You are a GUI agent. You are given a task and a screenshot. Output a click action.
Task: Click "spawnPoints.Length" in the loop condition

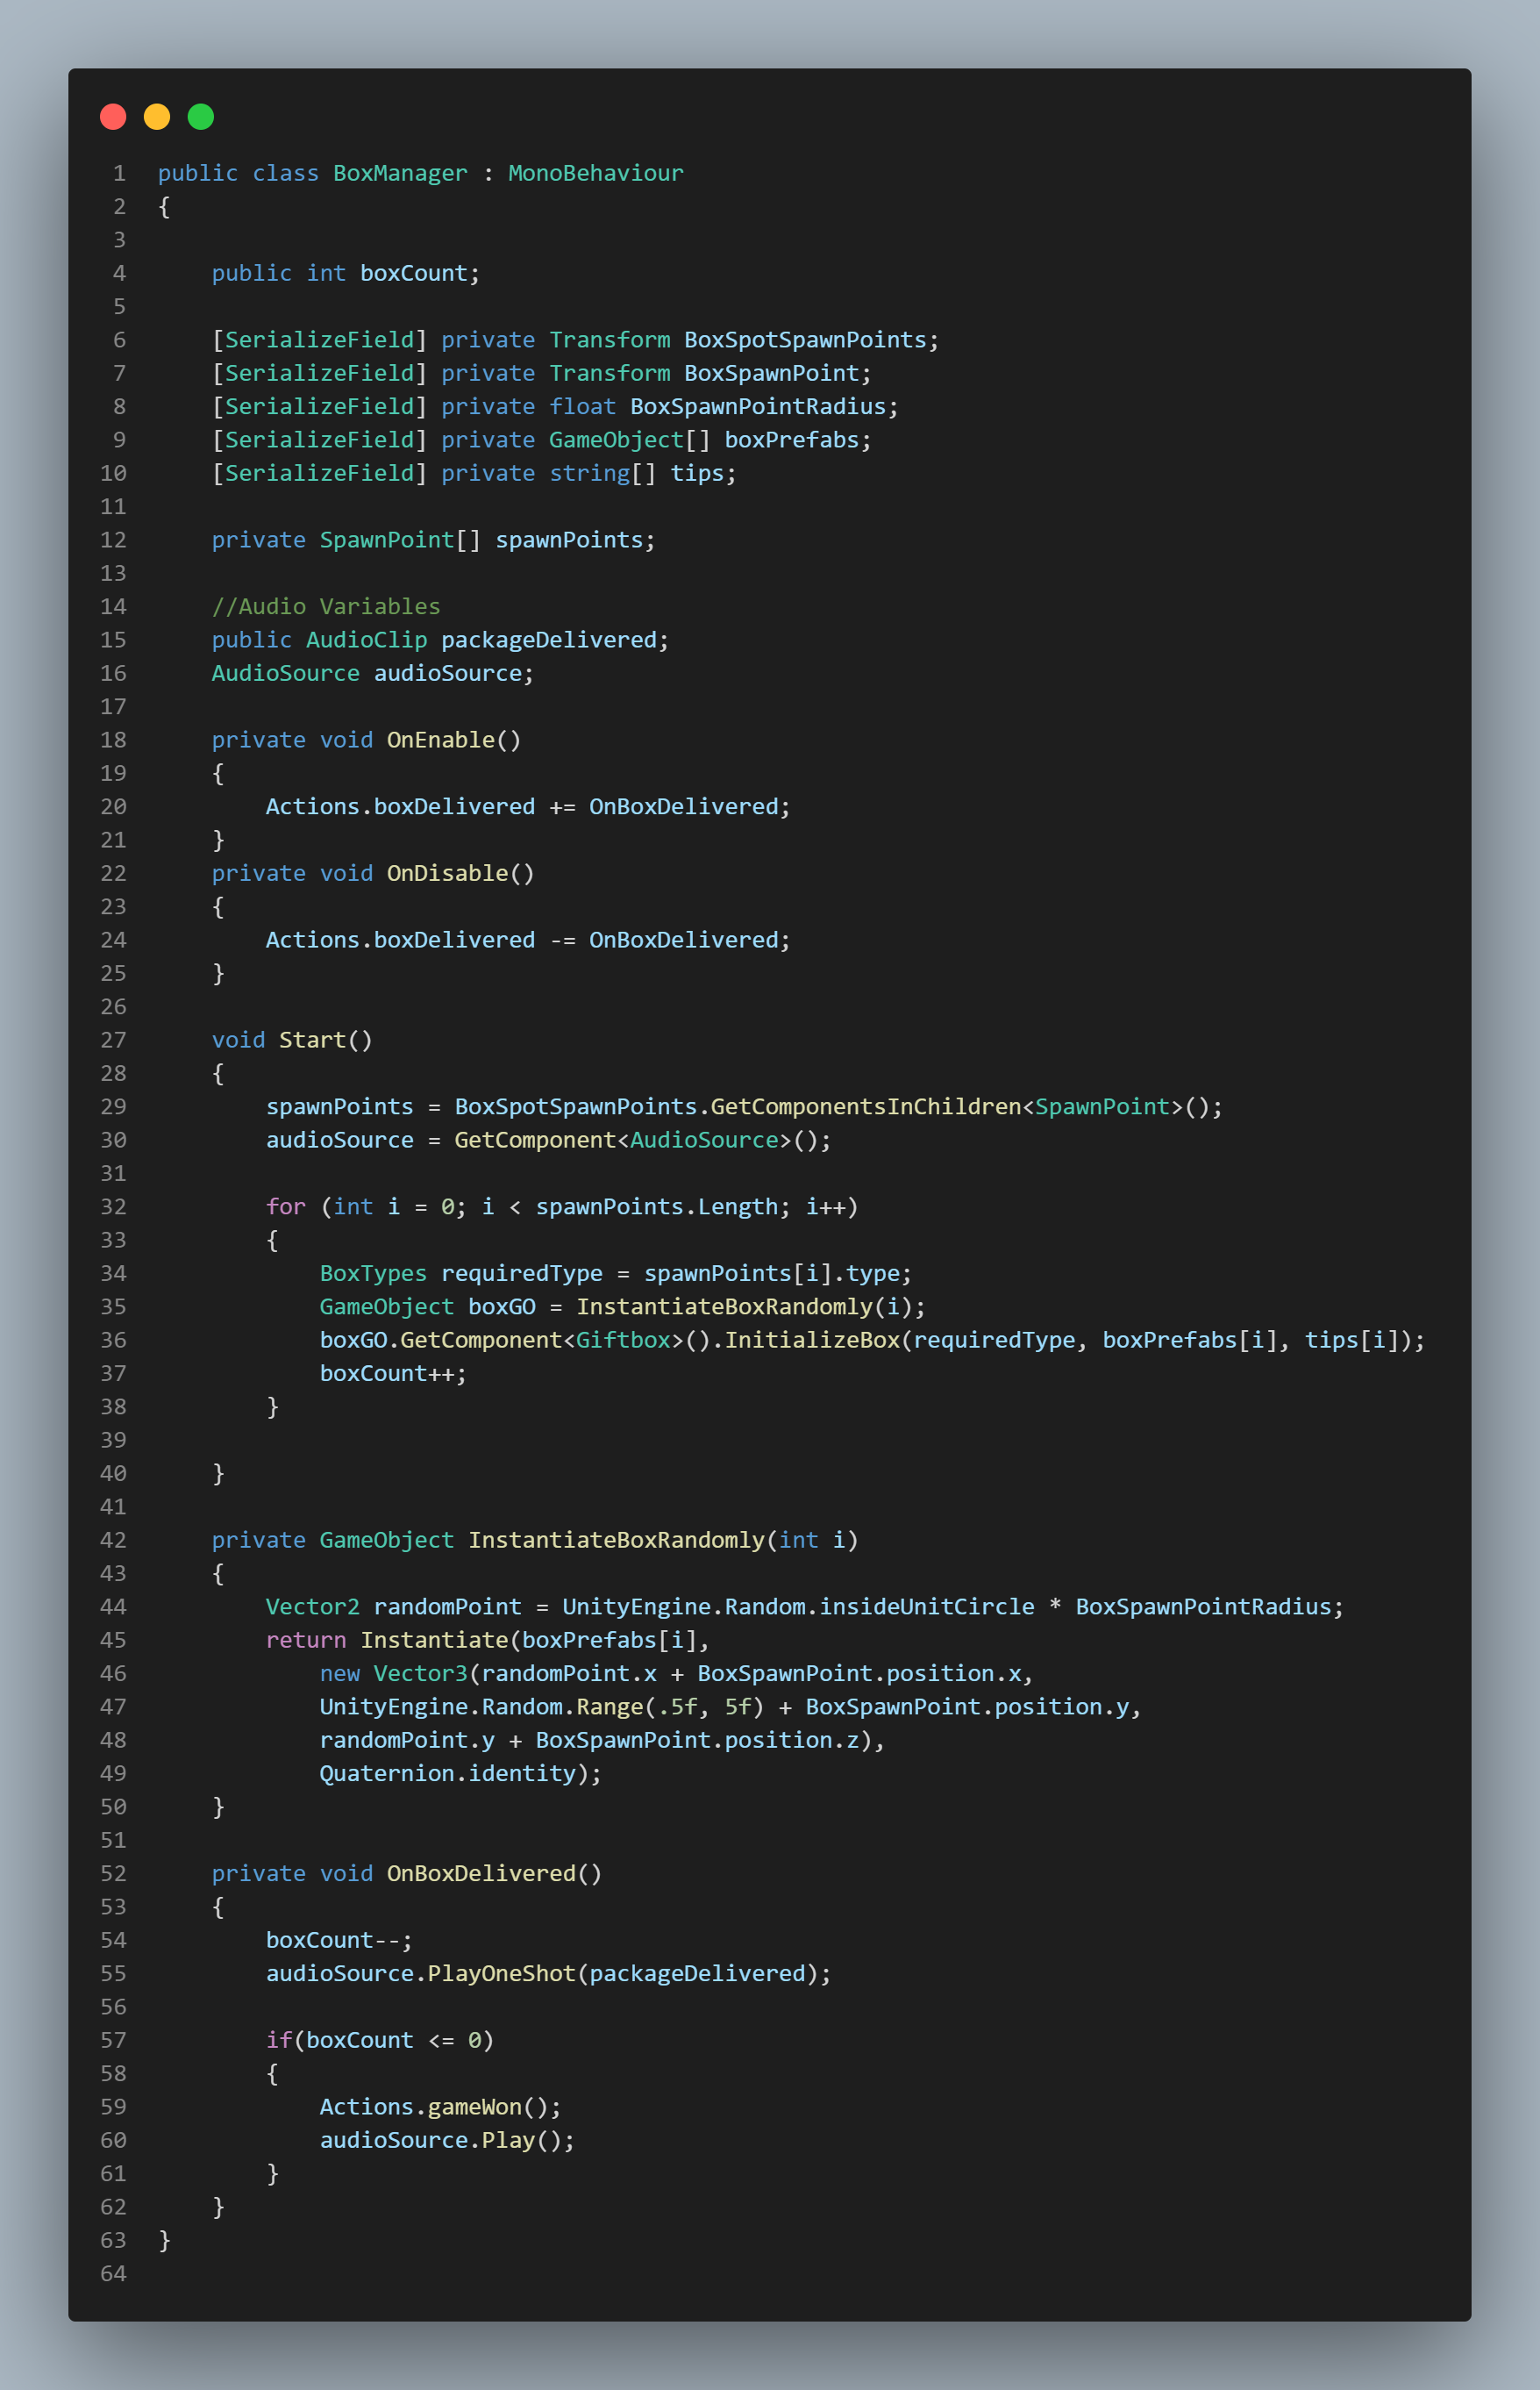[x=657, y=1206]
